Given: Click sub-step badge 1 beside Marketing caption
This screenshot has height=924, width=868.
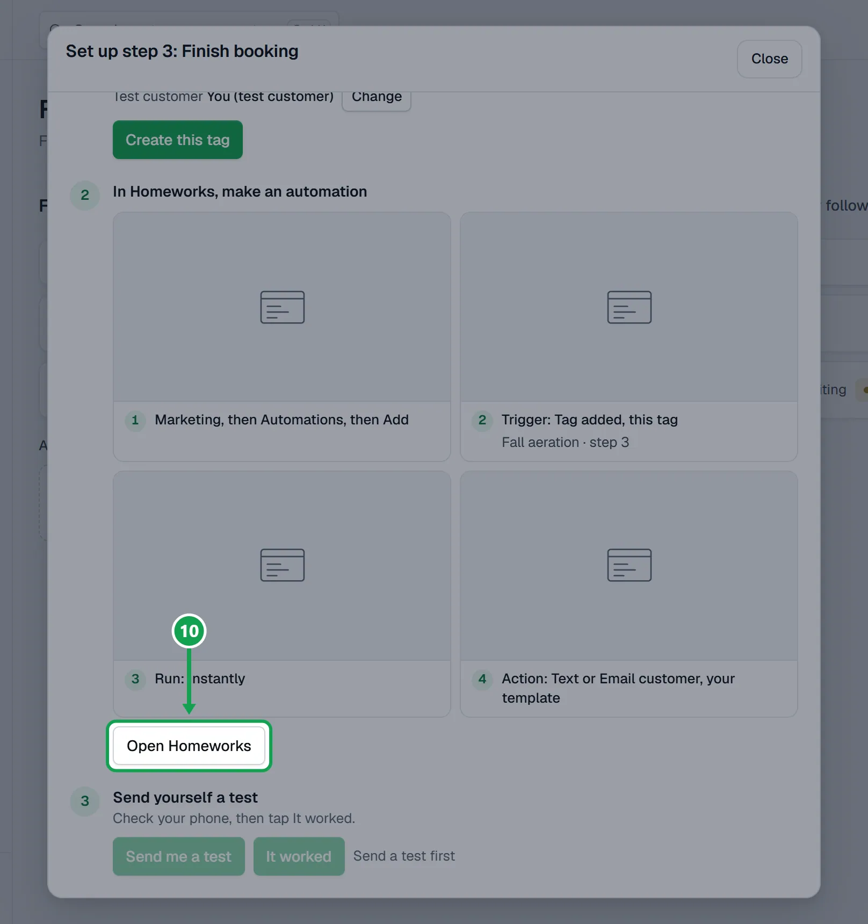Looking at the screenshot, I should pos(135,420).
